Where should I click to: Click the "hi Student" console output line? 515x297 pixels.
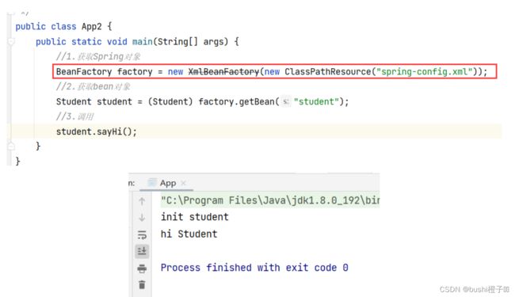pos(189,234)
